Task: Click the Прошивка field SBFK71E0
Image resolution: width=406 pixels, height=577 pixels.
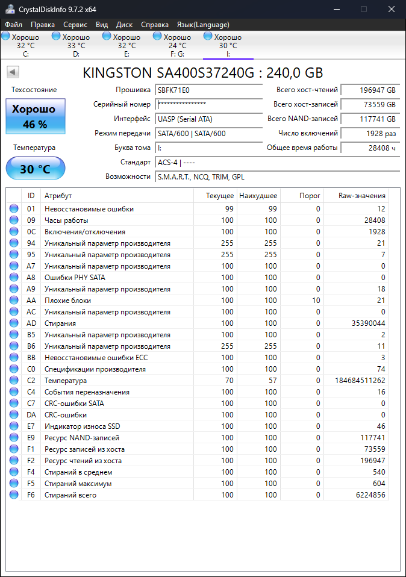Action: click(208, 90)
